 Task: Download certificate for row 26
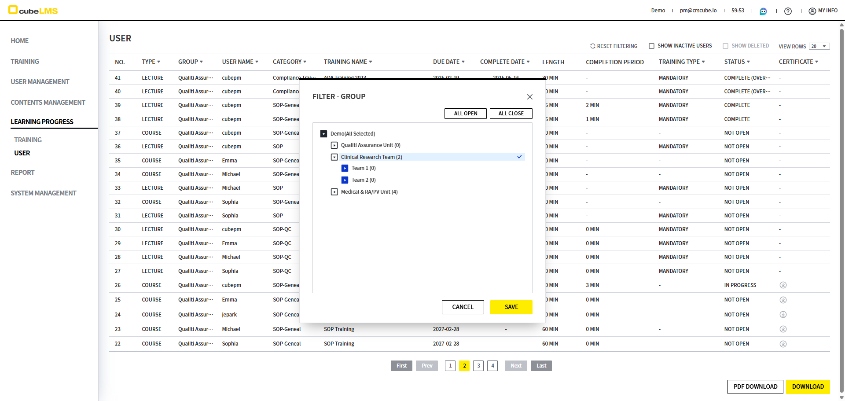783,285
